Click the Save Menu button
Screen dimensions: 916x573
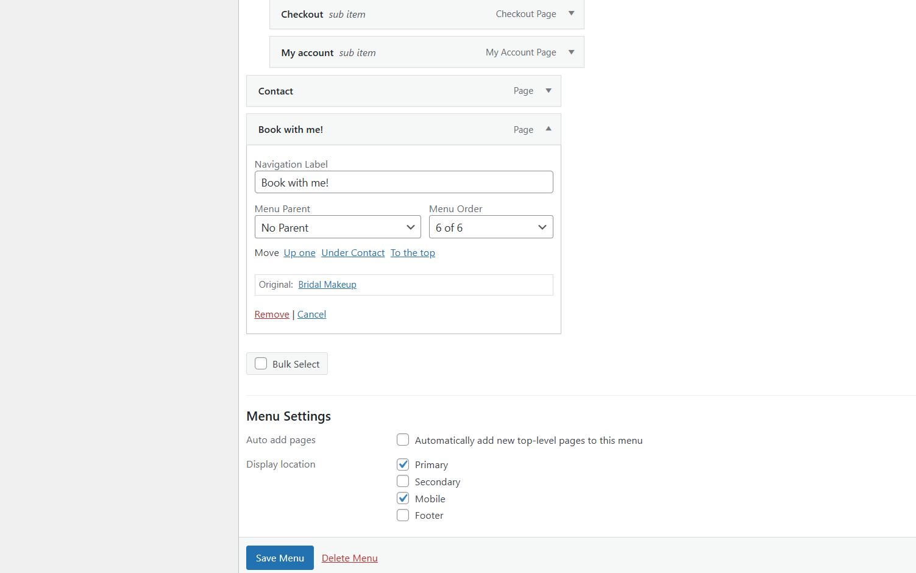tap(280, 558)
